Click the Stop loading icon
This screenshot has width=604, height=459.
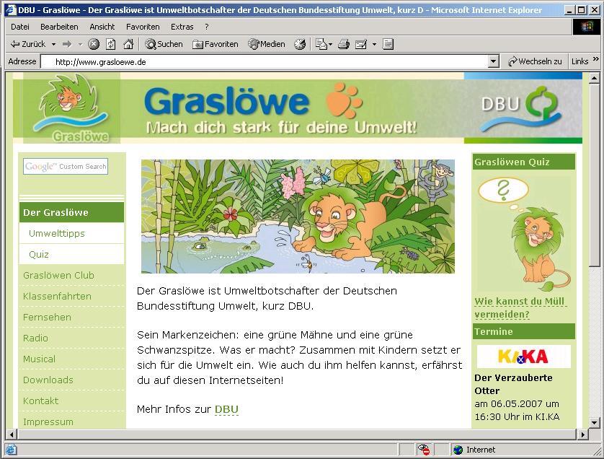(x=92, y=43)
